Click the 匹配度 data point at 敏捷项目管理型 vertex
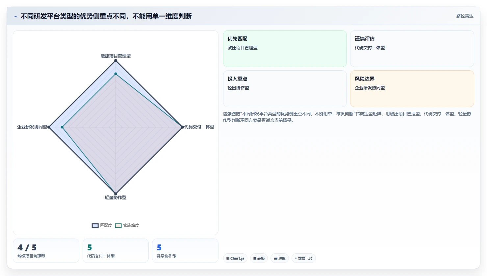The height and width of the screenshot is (276, 487). (x=115, y=60)
